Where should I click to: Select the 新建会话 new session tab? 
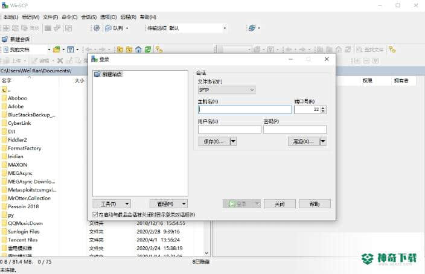coord(16,39)
